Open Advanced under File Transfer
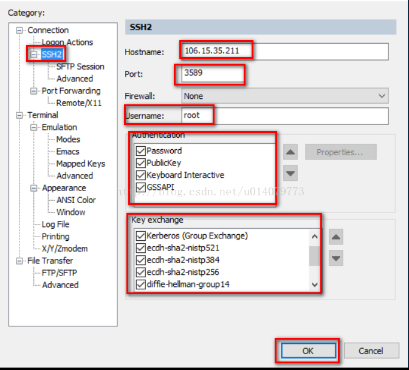The height and width of the screenshot is (370, 409). click(x=60, y=285)
